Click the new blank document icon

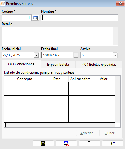pos(89,143)
